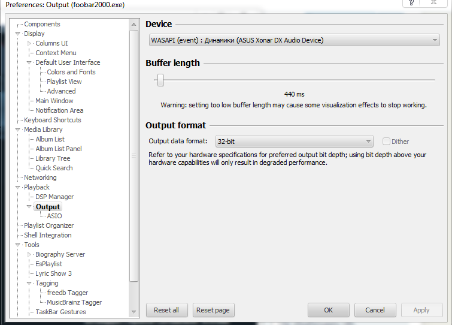Select the Library Tree page

(53, 158)
